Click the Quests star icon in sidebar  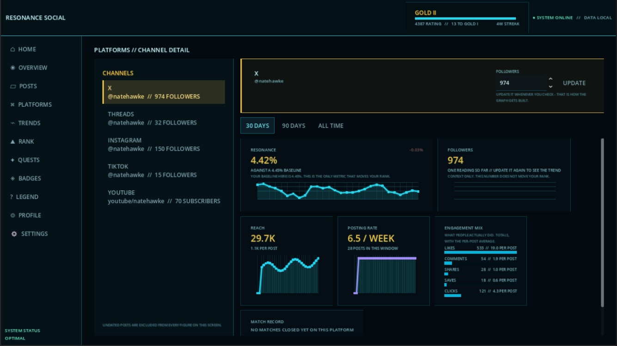(x=12, y=160)
